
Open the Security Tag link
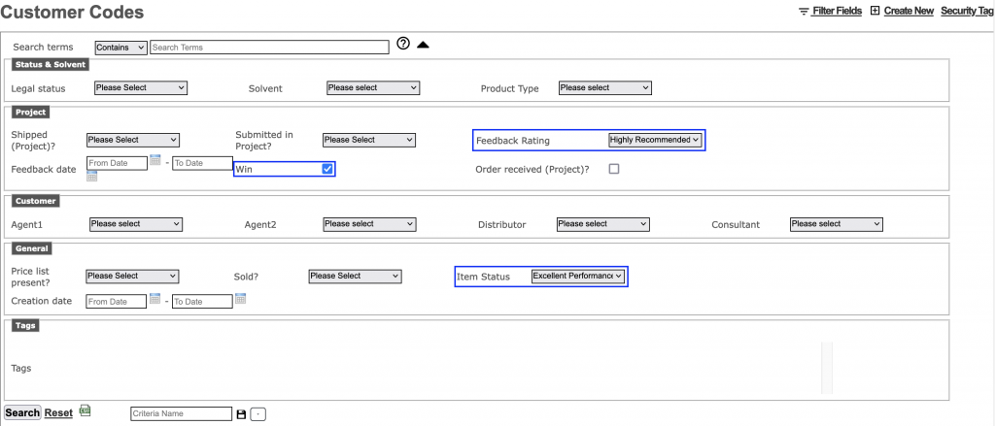click(966, 11)
